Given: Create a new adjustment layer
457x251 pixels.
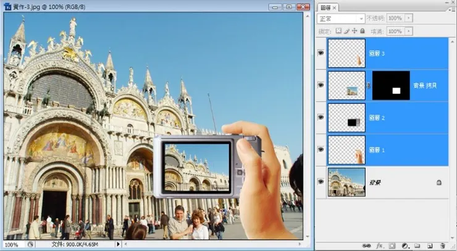Looking at the screenshot, I should (x=405, y=245).
